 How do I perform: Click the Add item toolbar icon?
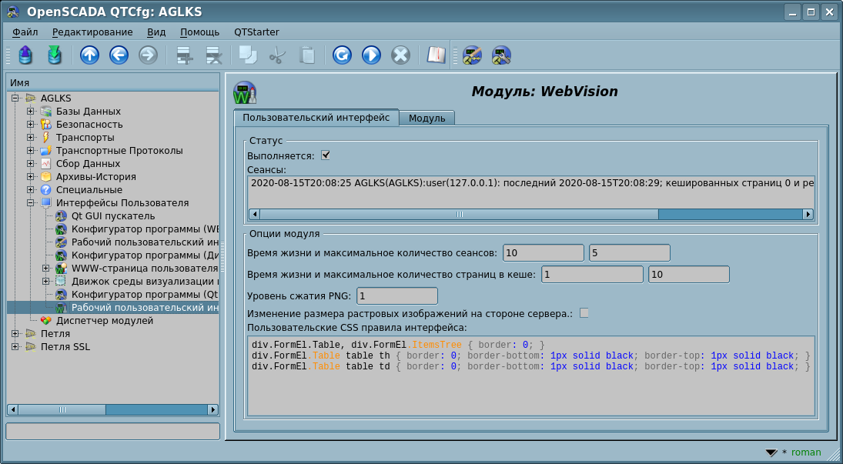[x=185, y=55]
